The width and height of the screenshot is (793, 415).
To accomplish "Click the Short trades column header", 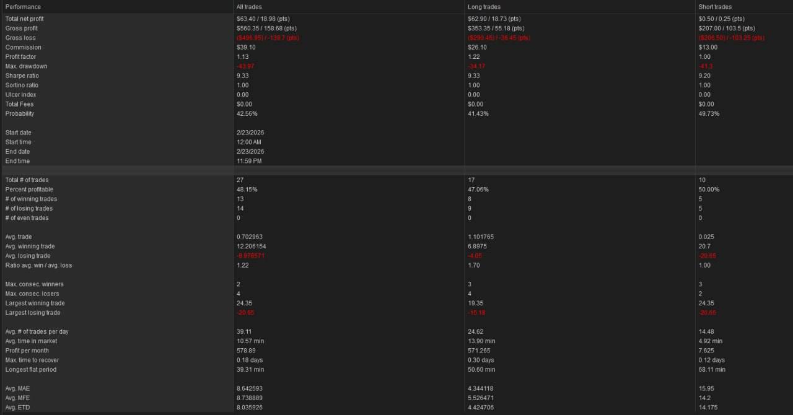I will coord(715,7).
